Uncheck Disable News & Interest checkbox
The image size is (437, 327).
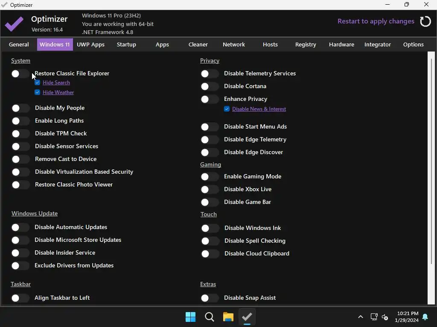(x=227, y=109)
